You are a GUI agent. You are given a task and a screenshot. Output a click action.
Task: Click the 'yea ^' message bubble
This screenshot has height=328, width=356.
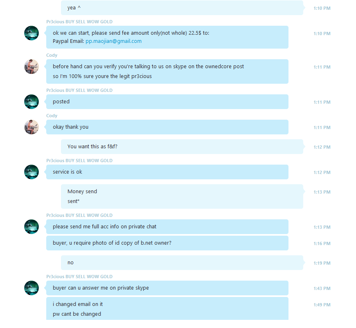[x=182, y=8]
